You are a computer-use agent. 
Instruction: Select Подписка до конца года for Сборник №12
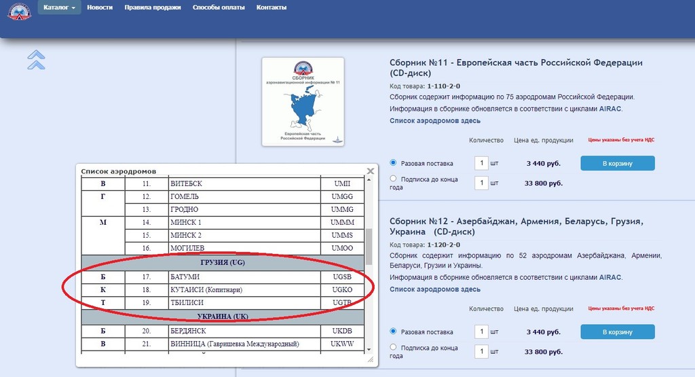click(393, 347)
